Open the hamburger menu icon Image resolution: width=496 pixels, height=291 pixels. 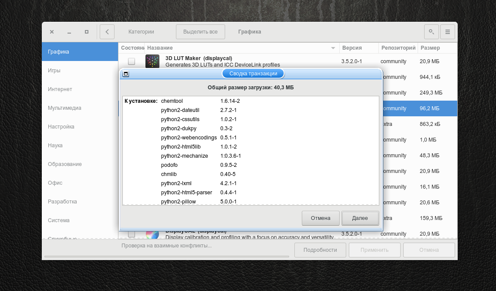coord(447,32)
